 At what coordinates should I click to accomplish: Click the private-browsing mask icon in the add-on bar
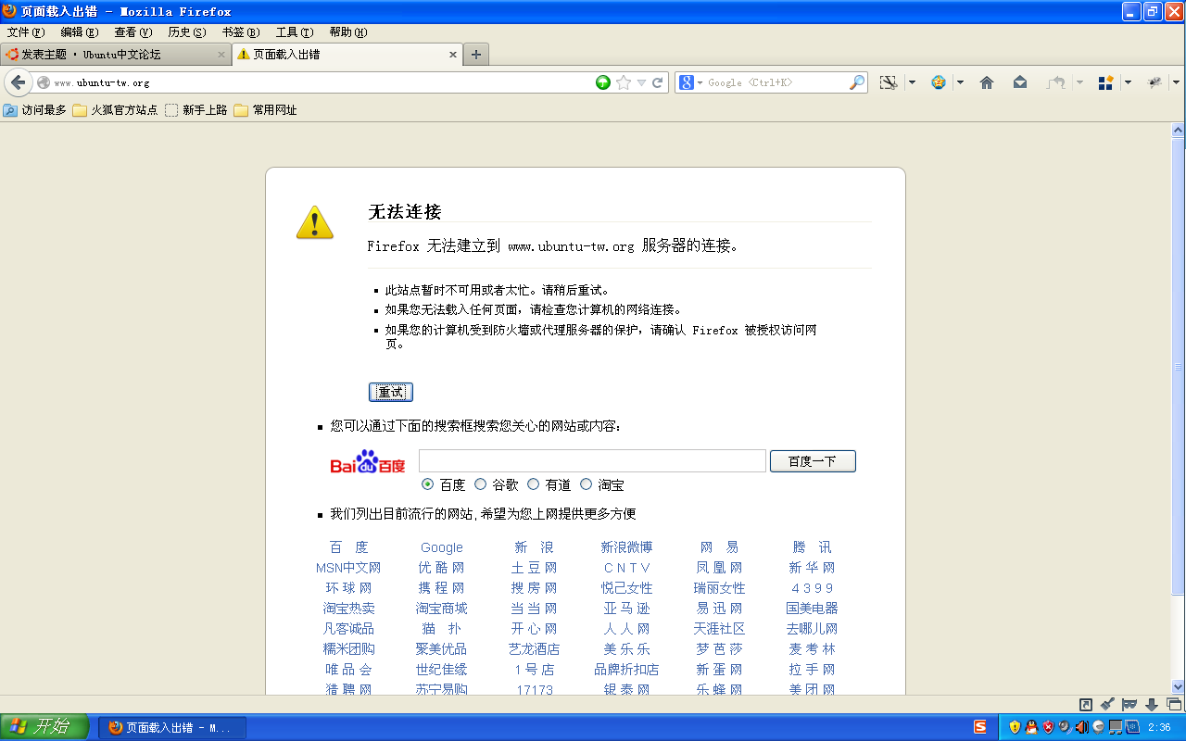[1129, 705]
